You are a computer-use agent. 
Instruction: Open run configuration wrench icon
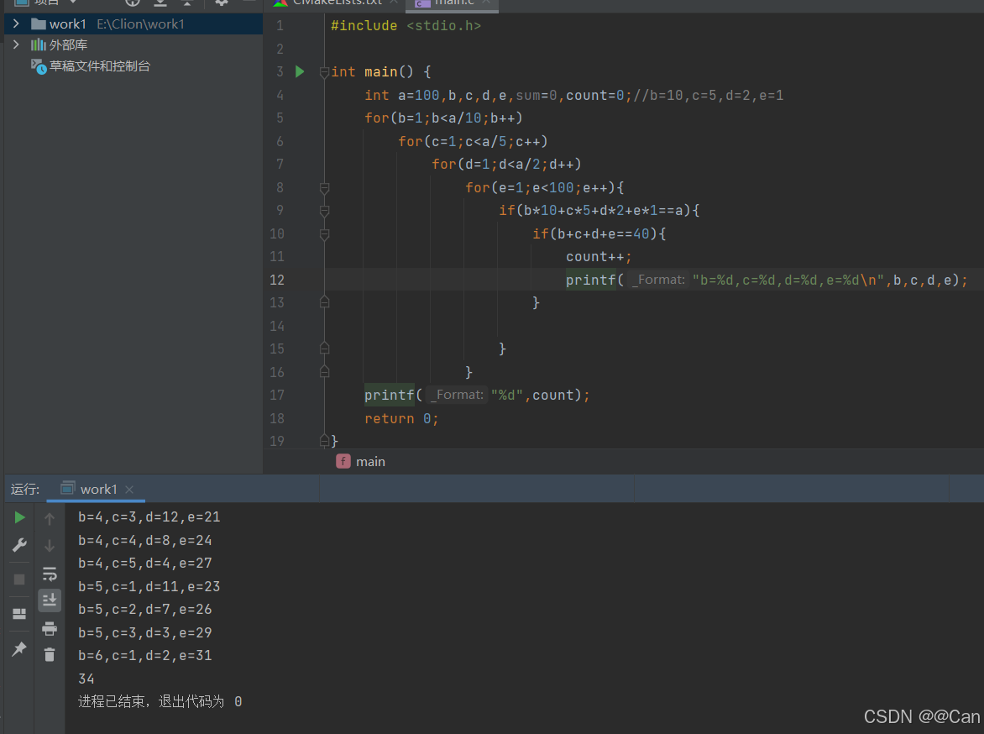(x=19, y=545)
